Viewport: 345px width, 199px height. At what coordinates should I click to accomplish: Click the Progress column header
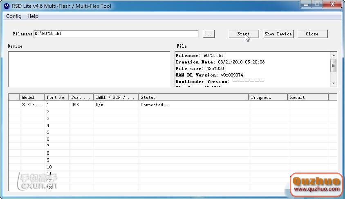(268, 97)
